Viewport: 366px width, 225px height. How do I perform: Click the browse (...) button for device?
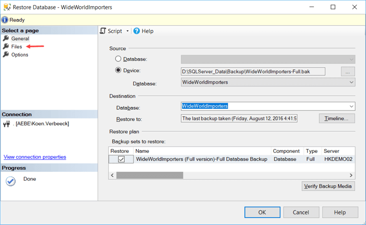[x=348, y=71]
